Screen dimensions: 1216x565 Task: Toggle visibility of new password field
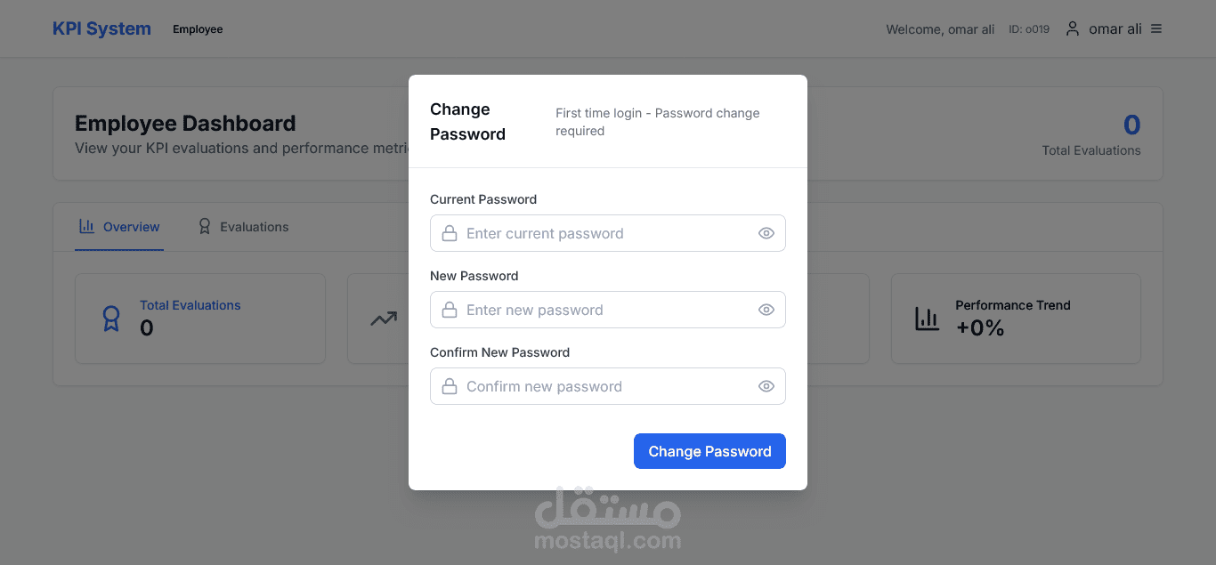pyautogui.click(x=766, y=310)
